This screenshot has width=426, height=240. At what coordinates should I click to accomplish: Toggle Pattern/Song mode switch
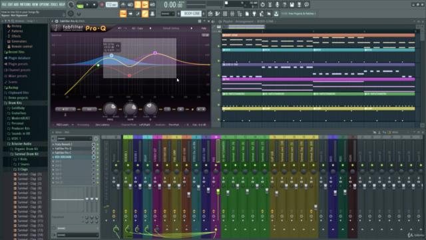[80, 5]
